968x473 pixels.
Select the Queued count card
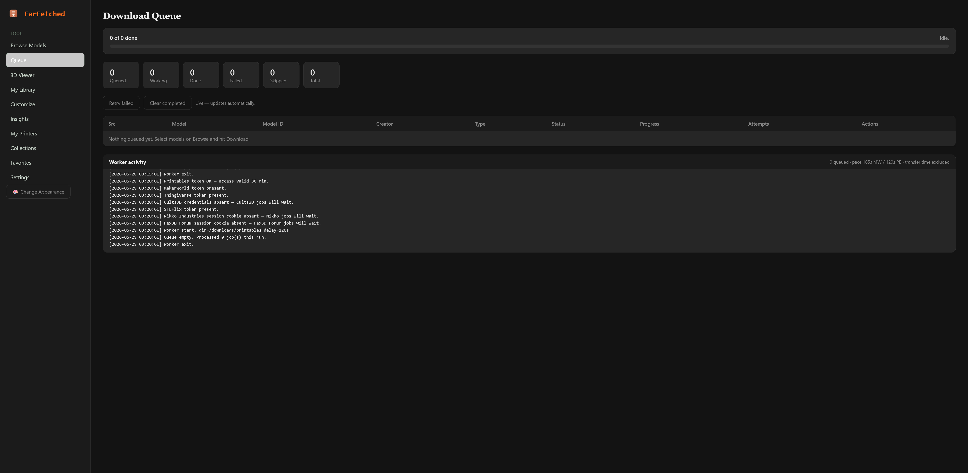tap(121, 75)
